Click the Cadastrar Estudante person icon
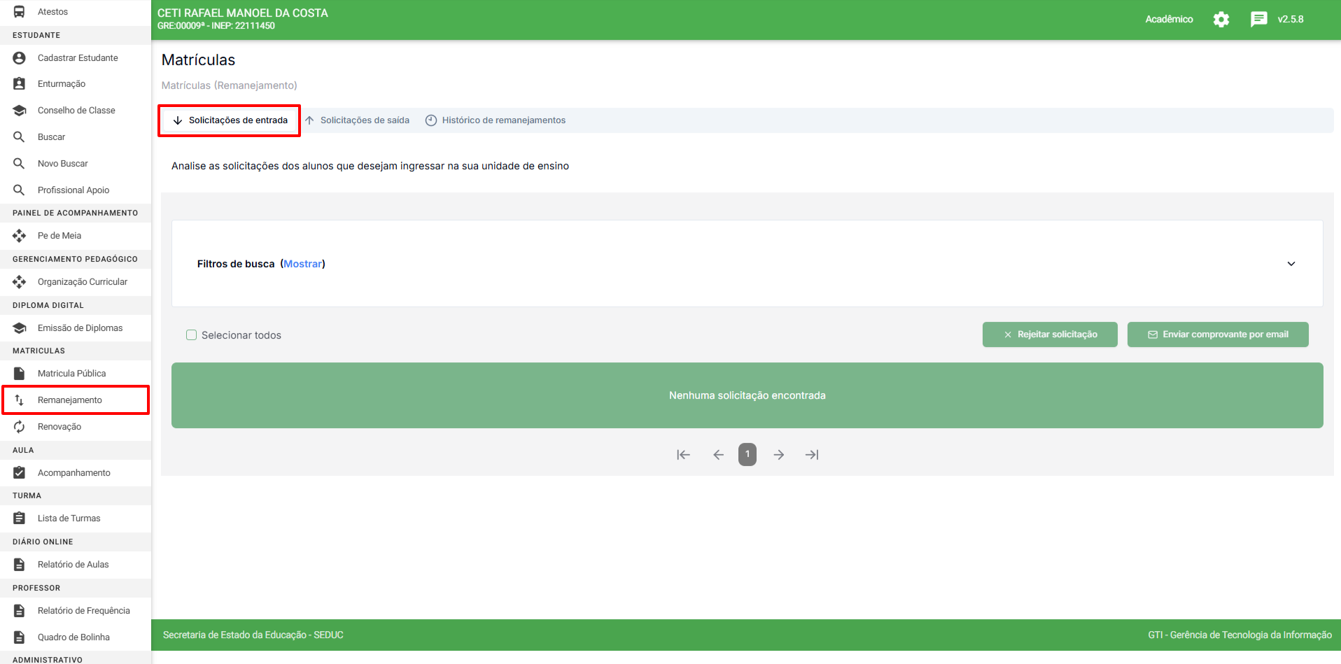Image resolution: width=1341 pixels, height=664 pixels. click(20, 58)
